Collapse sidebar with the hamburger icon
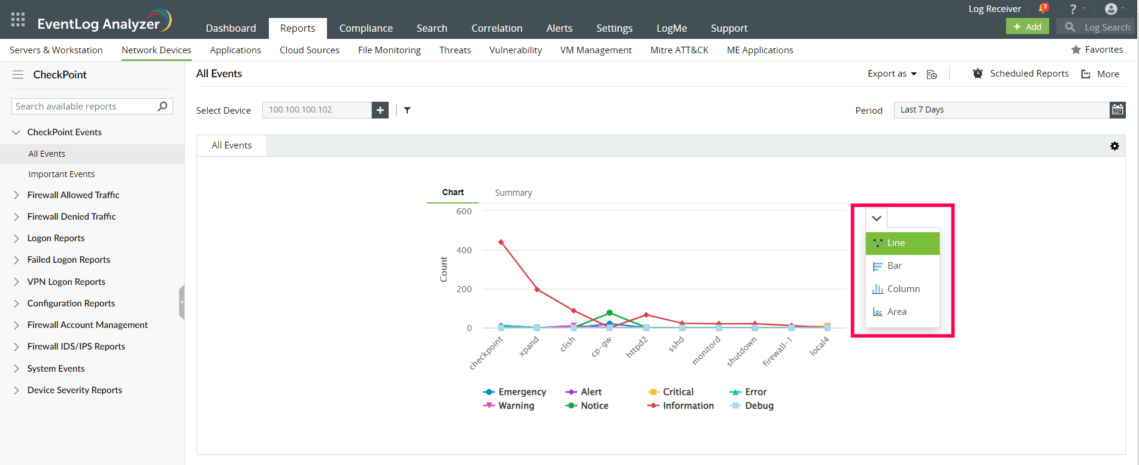The height and width of the screenshot is (465, 1139). [18, 75]
